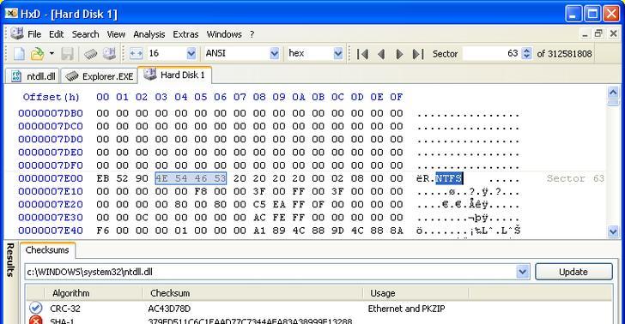Expand the ntdll.dll file path dropdown
The image size is (625, 324).
click(x=523, y=272)
